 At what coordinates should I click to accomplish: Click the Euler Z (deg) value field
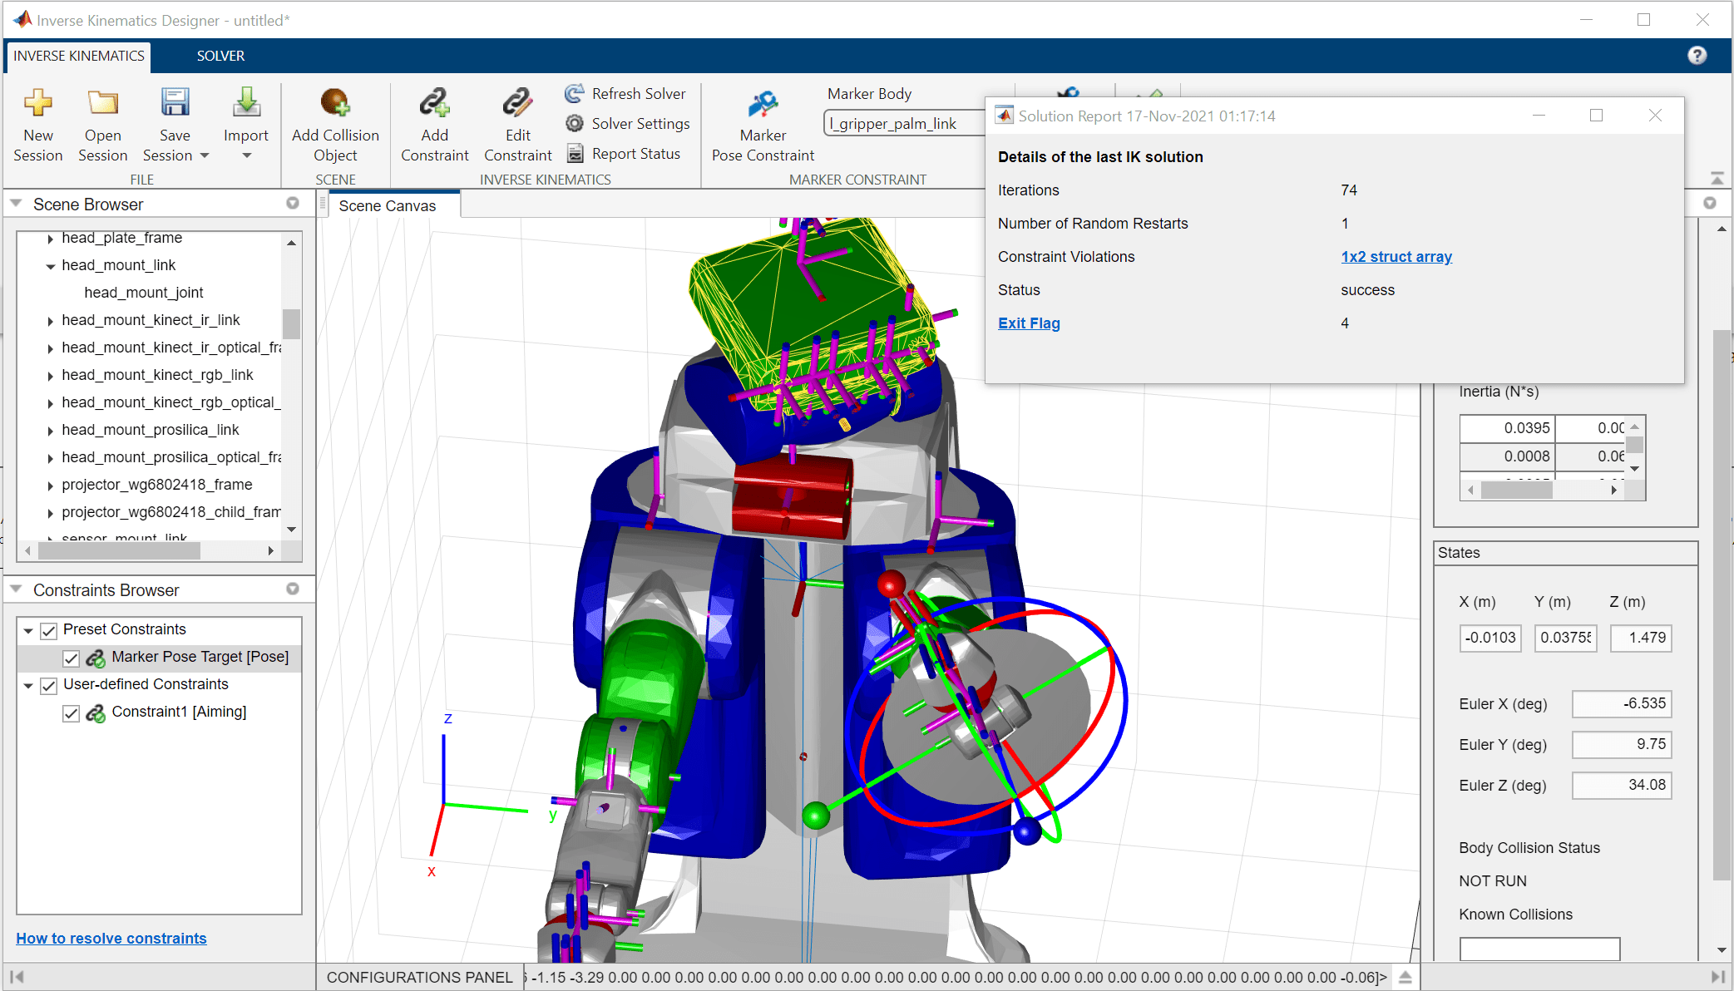(1621, 786)
